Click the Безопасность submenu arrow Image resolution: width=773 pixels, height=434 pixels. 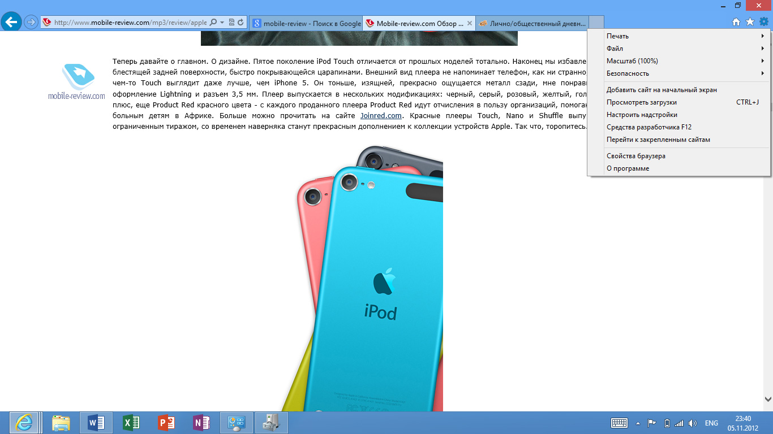coord(763,73)
